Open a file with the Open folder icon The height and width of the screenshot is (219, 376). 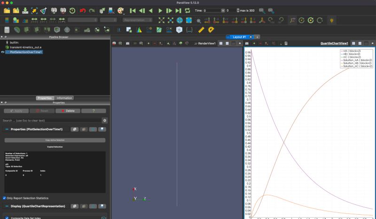[x=7, y=10]
